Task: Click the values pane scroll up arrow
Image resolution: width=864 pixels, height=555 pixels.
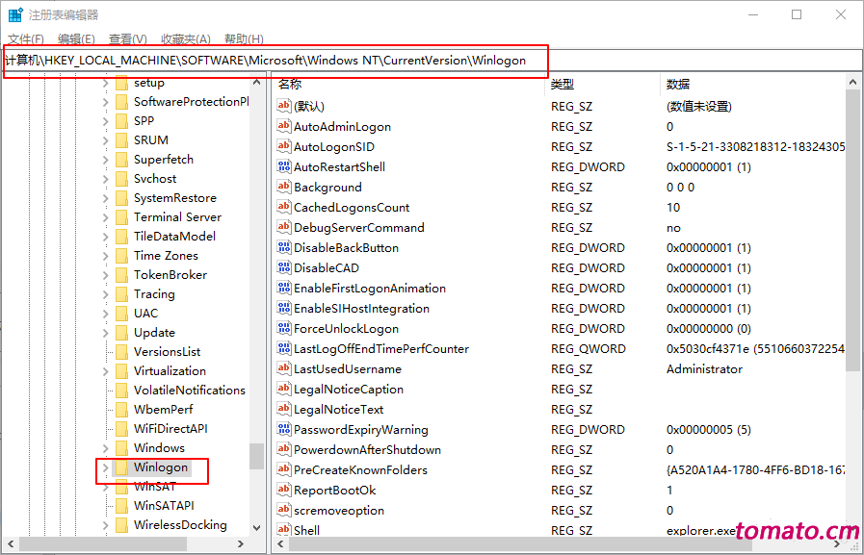Action: [x=853, y=83]
